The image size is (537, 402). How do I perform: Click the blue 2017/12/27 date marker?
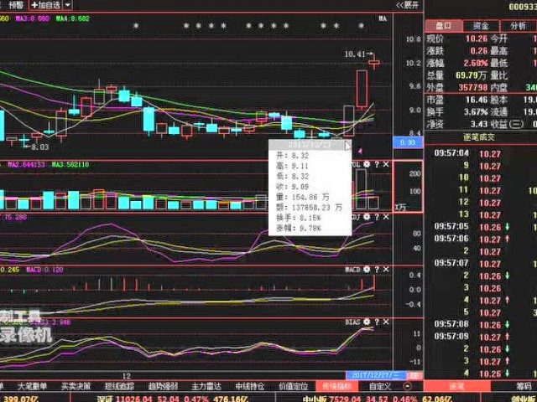376,375
